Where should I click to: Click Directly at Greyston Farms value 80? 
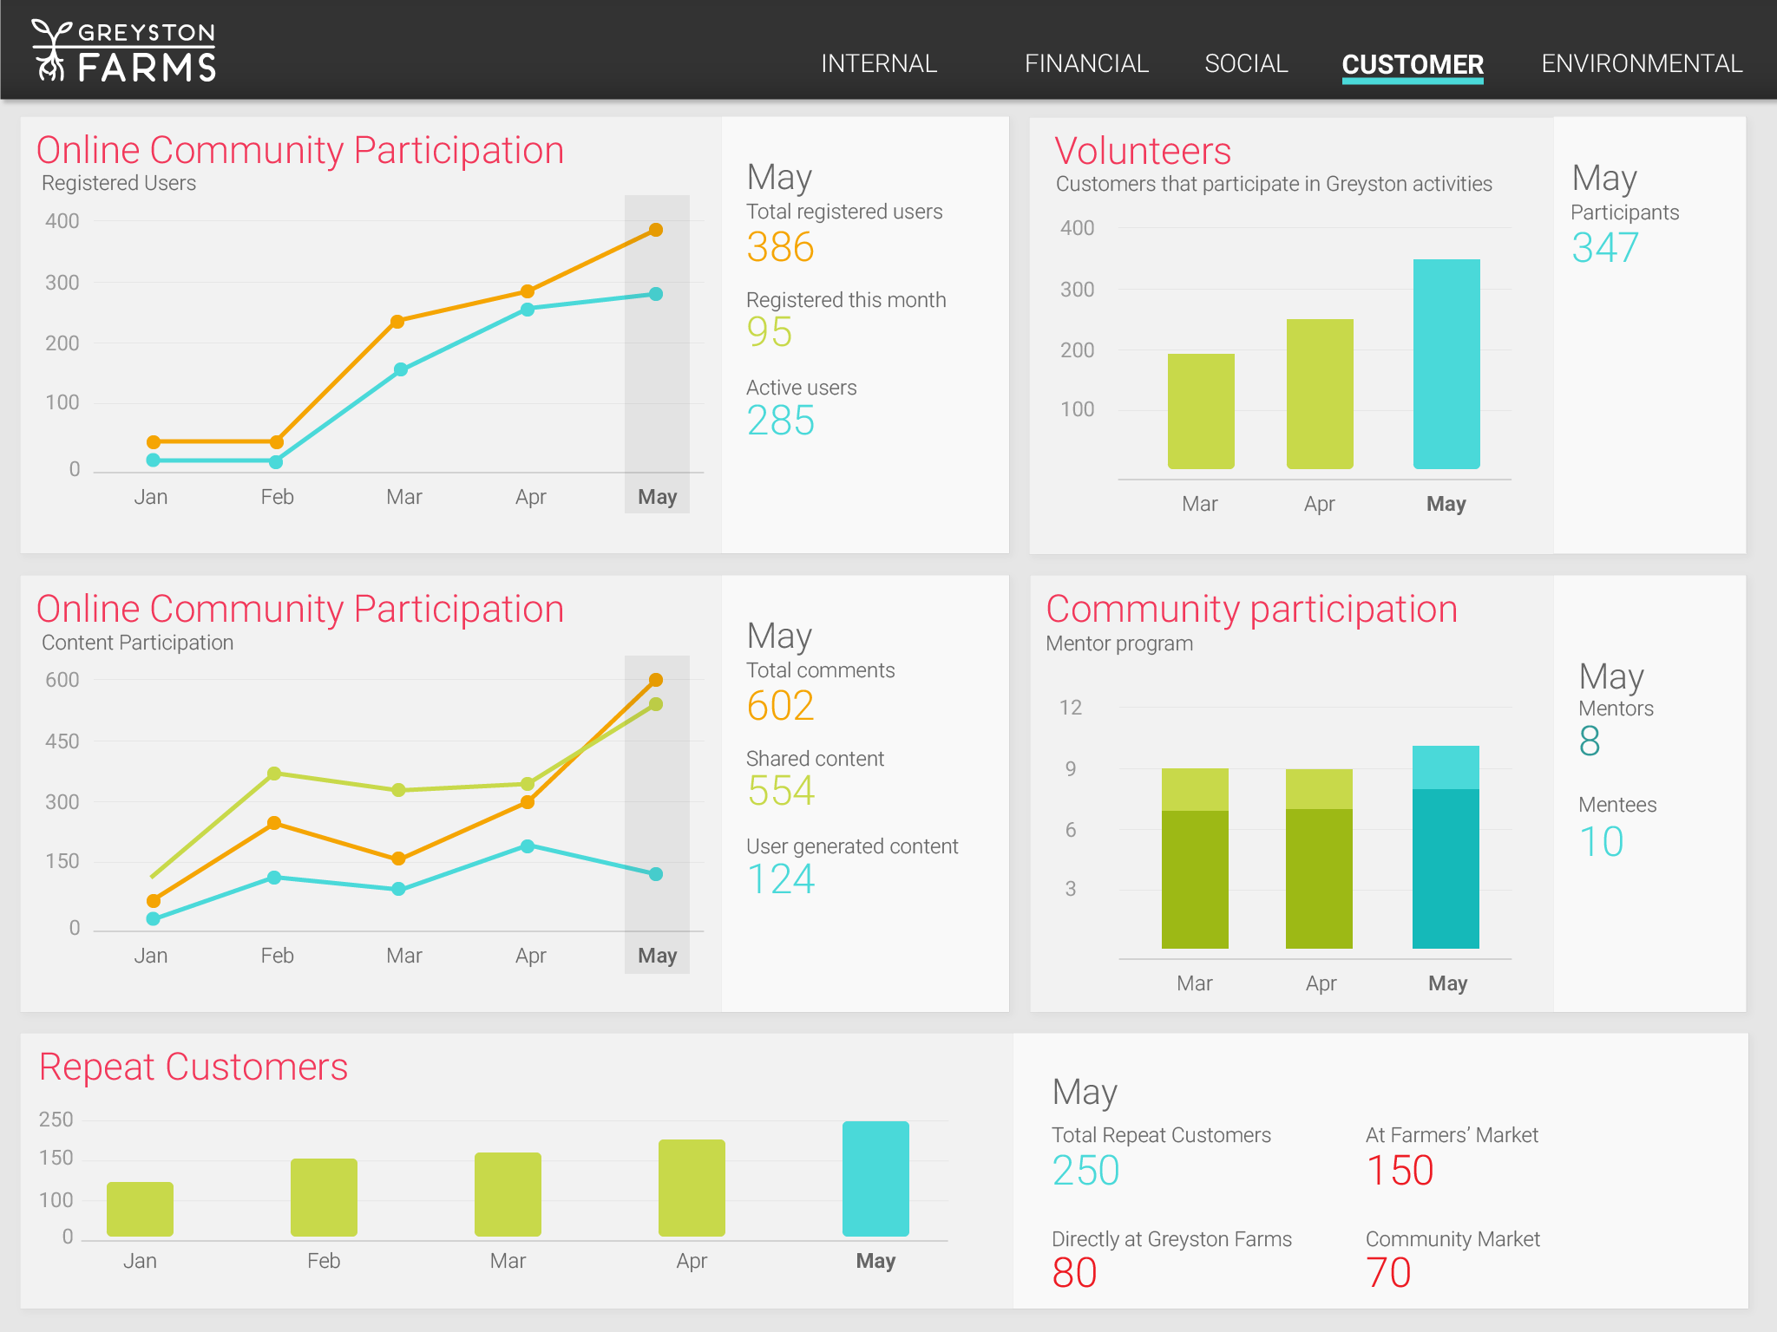pyautogui.click(x=1074, y=1273)
